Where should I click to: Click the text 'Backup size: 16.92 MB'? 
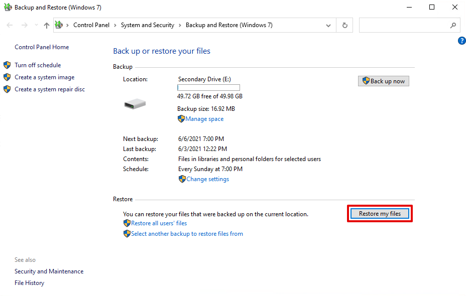(x=206, y=109)
